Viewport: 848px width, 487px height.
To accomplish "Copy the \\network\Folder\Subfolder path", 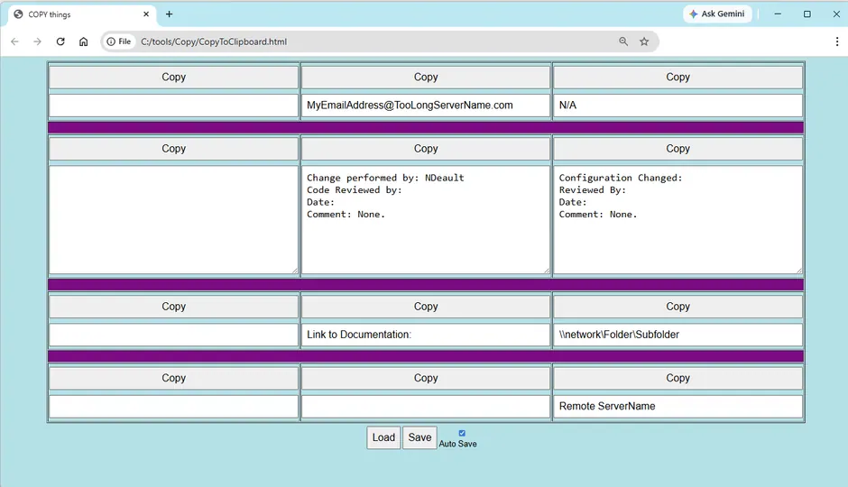I will (x=677, y=307).
